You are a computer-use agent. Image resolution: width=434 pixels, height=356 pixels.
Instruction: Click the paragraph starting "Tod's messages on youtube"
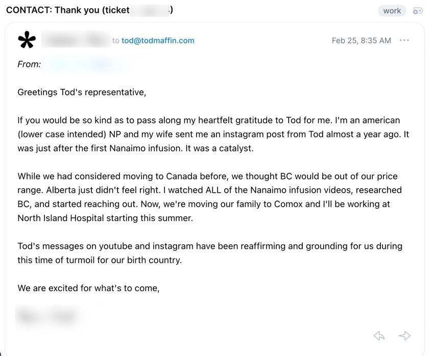point(209,252)
